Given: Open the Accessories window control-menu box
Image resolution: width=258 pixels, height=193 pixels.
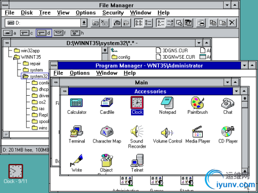Looking at the screenshot, I should [65, 91].
